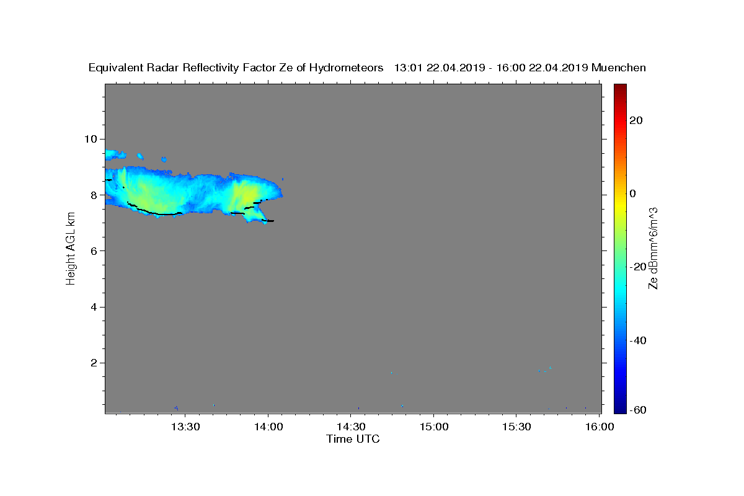The width and height of the screenshot is (744, 496).
Task: Click the colorbar label -20
Action: tap(637, 267)
